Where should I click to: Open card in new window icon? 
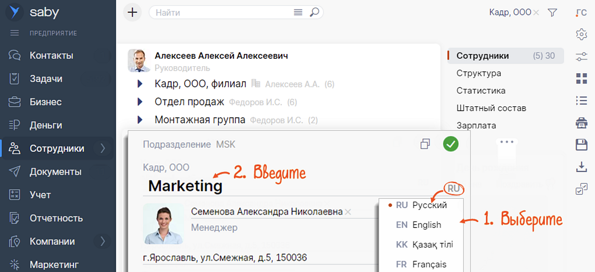click(425, 144)
